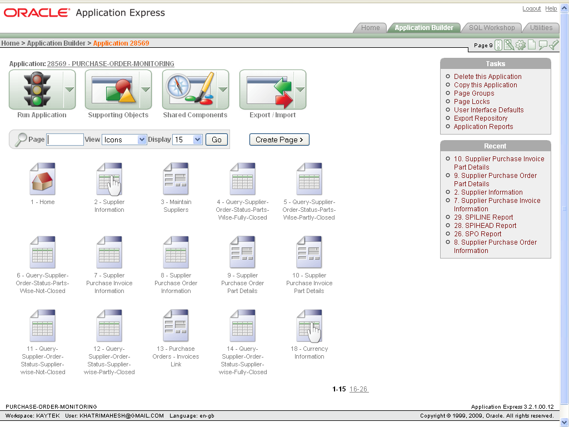The height and width of the screenshot is (427, 569).
Task: Click Application Builder in the breadcrumb
Action: tap(56, 43)
